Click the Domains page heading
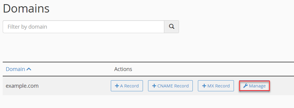Viewport: 294px width, 108px height. point(26,8)
